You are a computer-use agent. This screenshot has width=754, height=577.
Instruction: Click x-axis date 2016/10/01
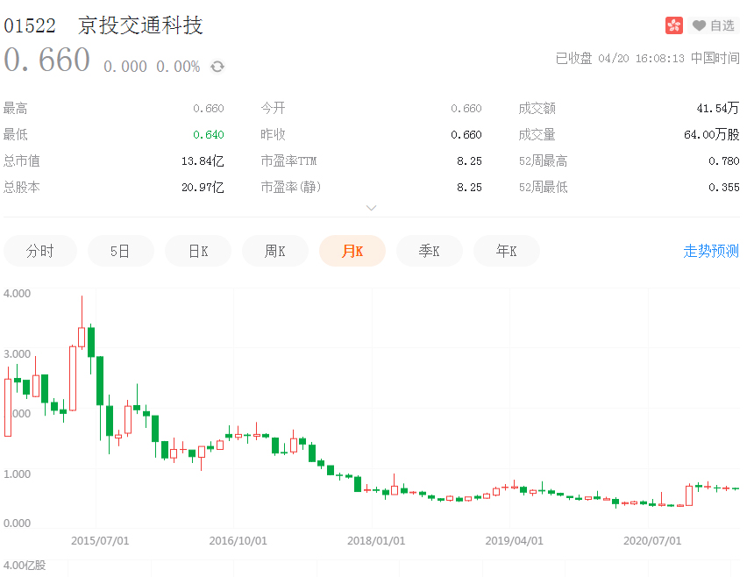coord(238,541)
